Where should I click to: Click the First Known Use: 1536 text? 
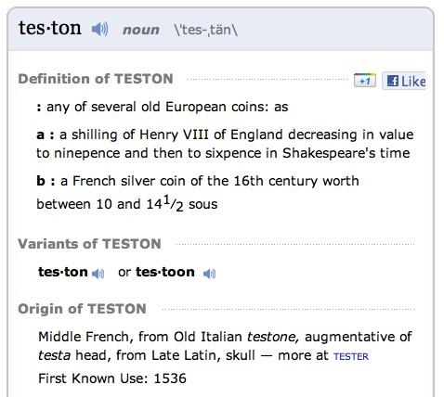coord(112,378)
